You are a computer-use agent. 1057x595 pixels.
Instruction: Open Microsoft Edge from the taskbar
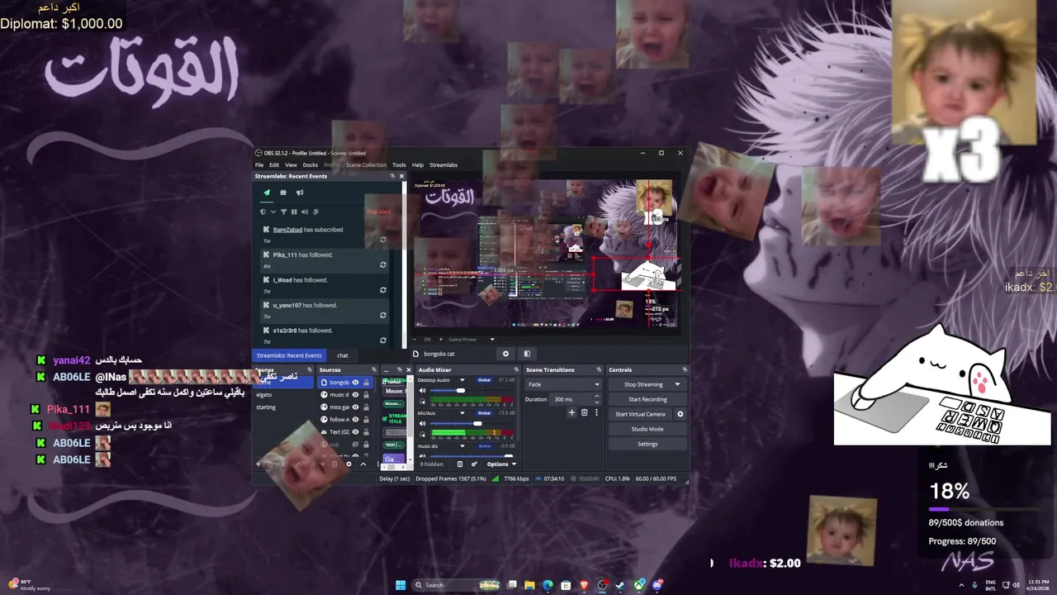(x=547, y=585)
